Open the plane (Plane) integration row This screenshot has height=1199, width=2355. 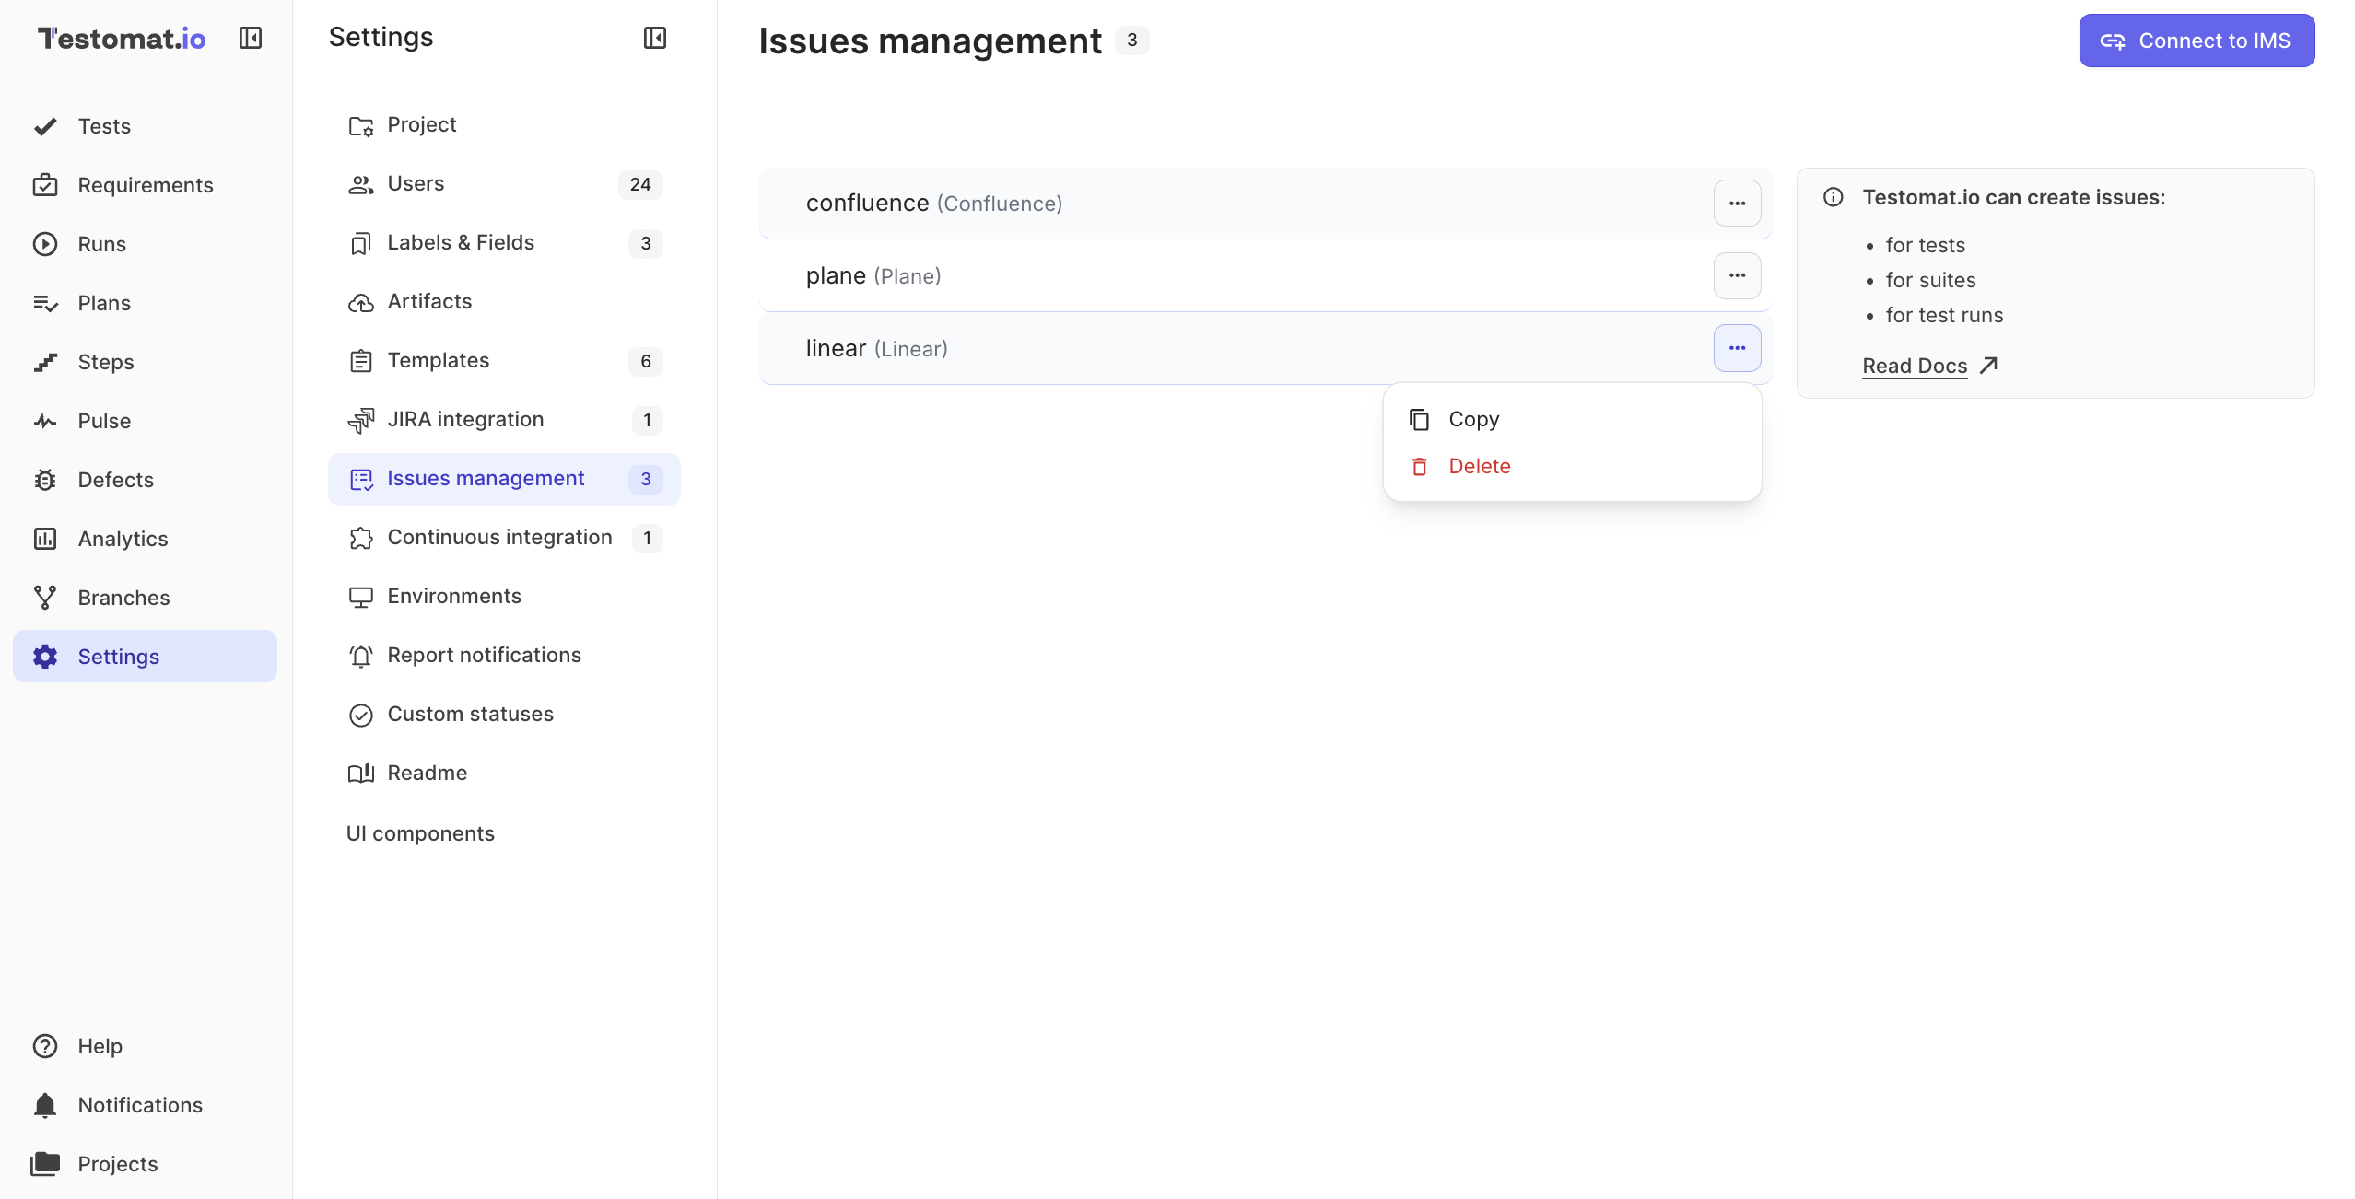pyautogui.click(x=1265, y=275)
